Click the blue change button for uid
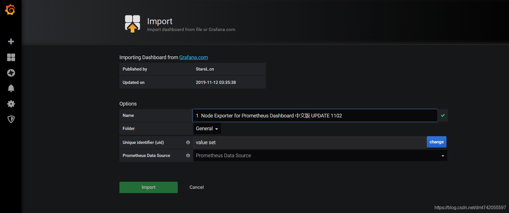Viewport: 509px width, 213px height. pos(436,142)
